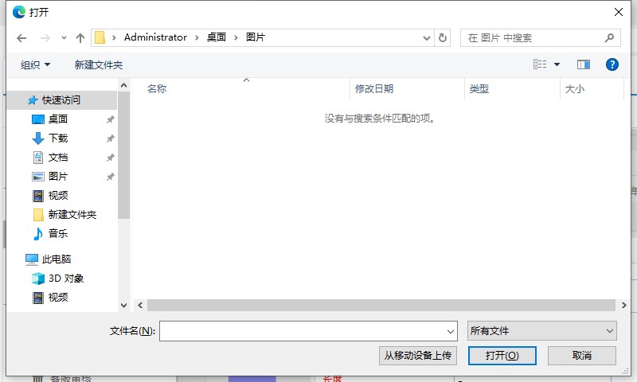Image resolution: width=637 pixels, height=382 pixels.
Task: Open the 组织 menu
Action: [x=35, y=64]
